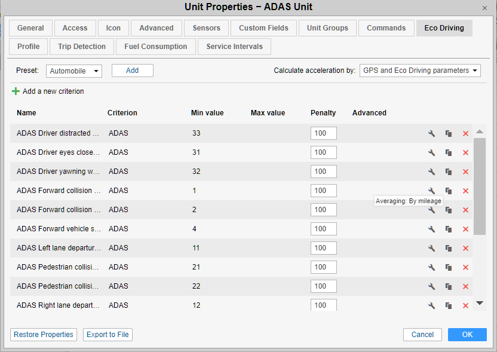Copy criterion with min value 22
The image size is (497, 352).
[448, 286]
